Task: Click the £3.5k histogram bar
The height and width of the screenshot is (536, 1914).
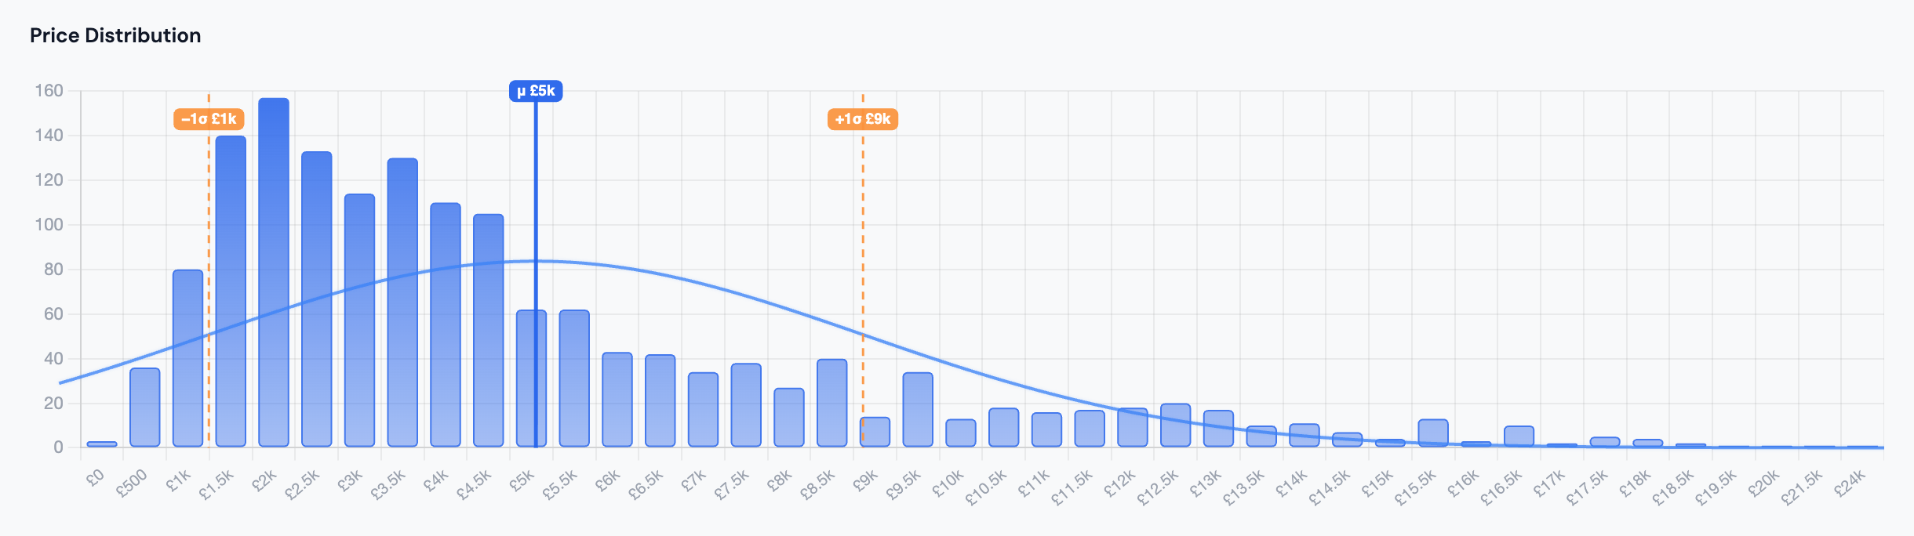Action: [x=402, y=302]
